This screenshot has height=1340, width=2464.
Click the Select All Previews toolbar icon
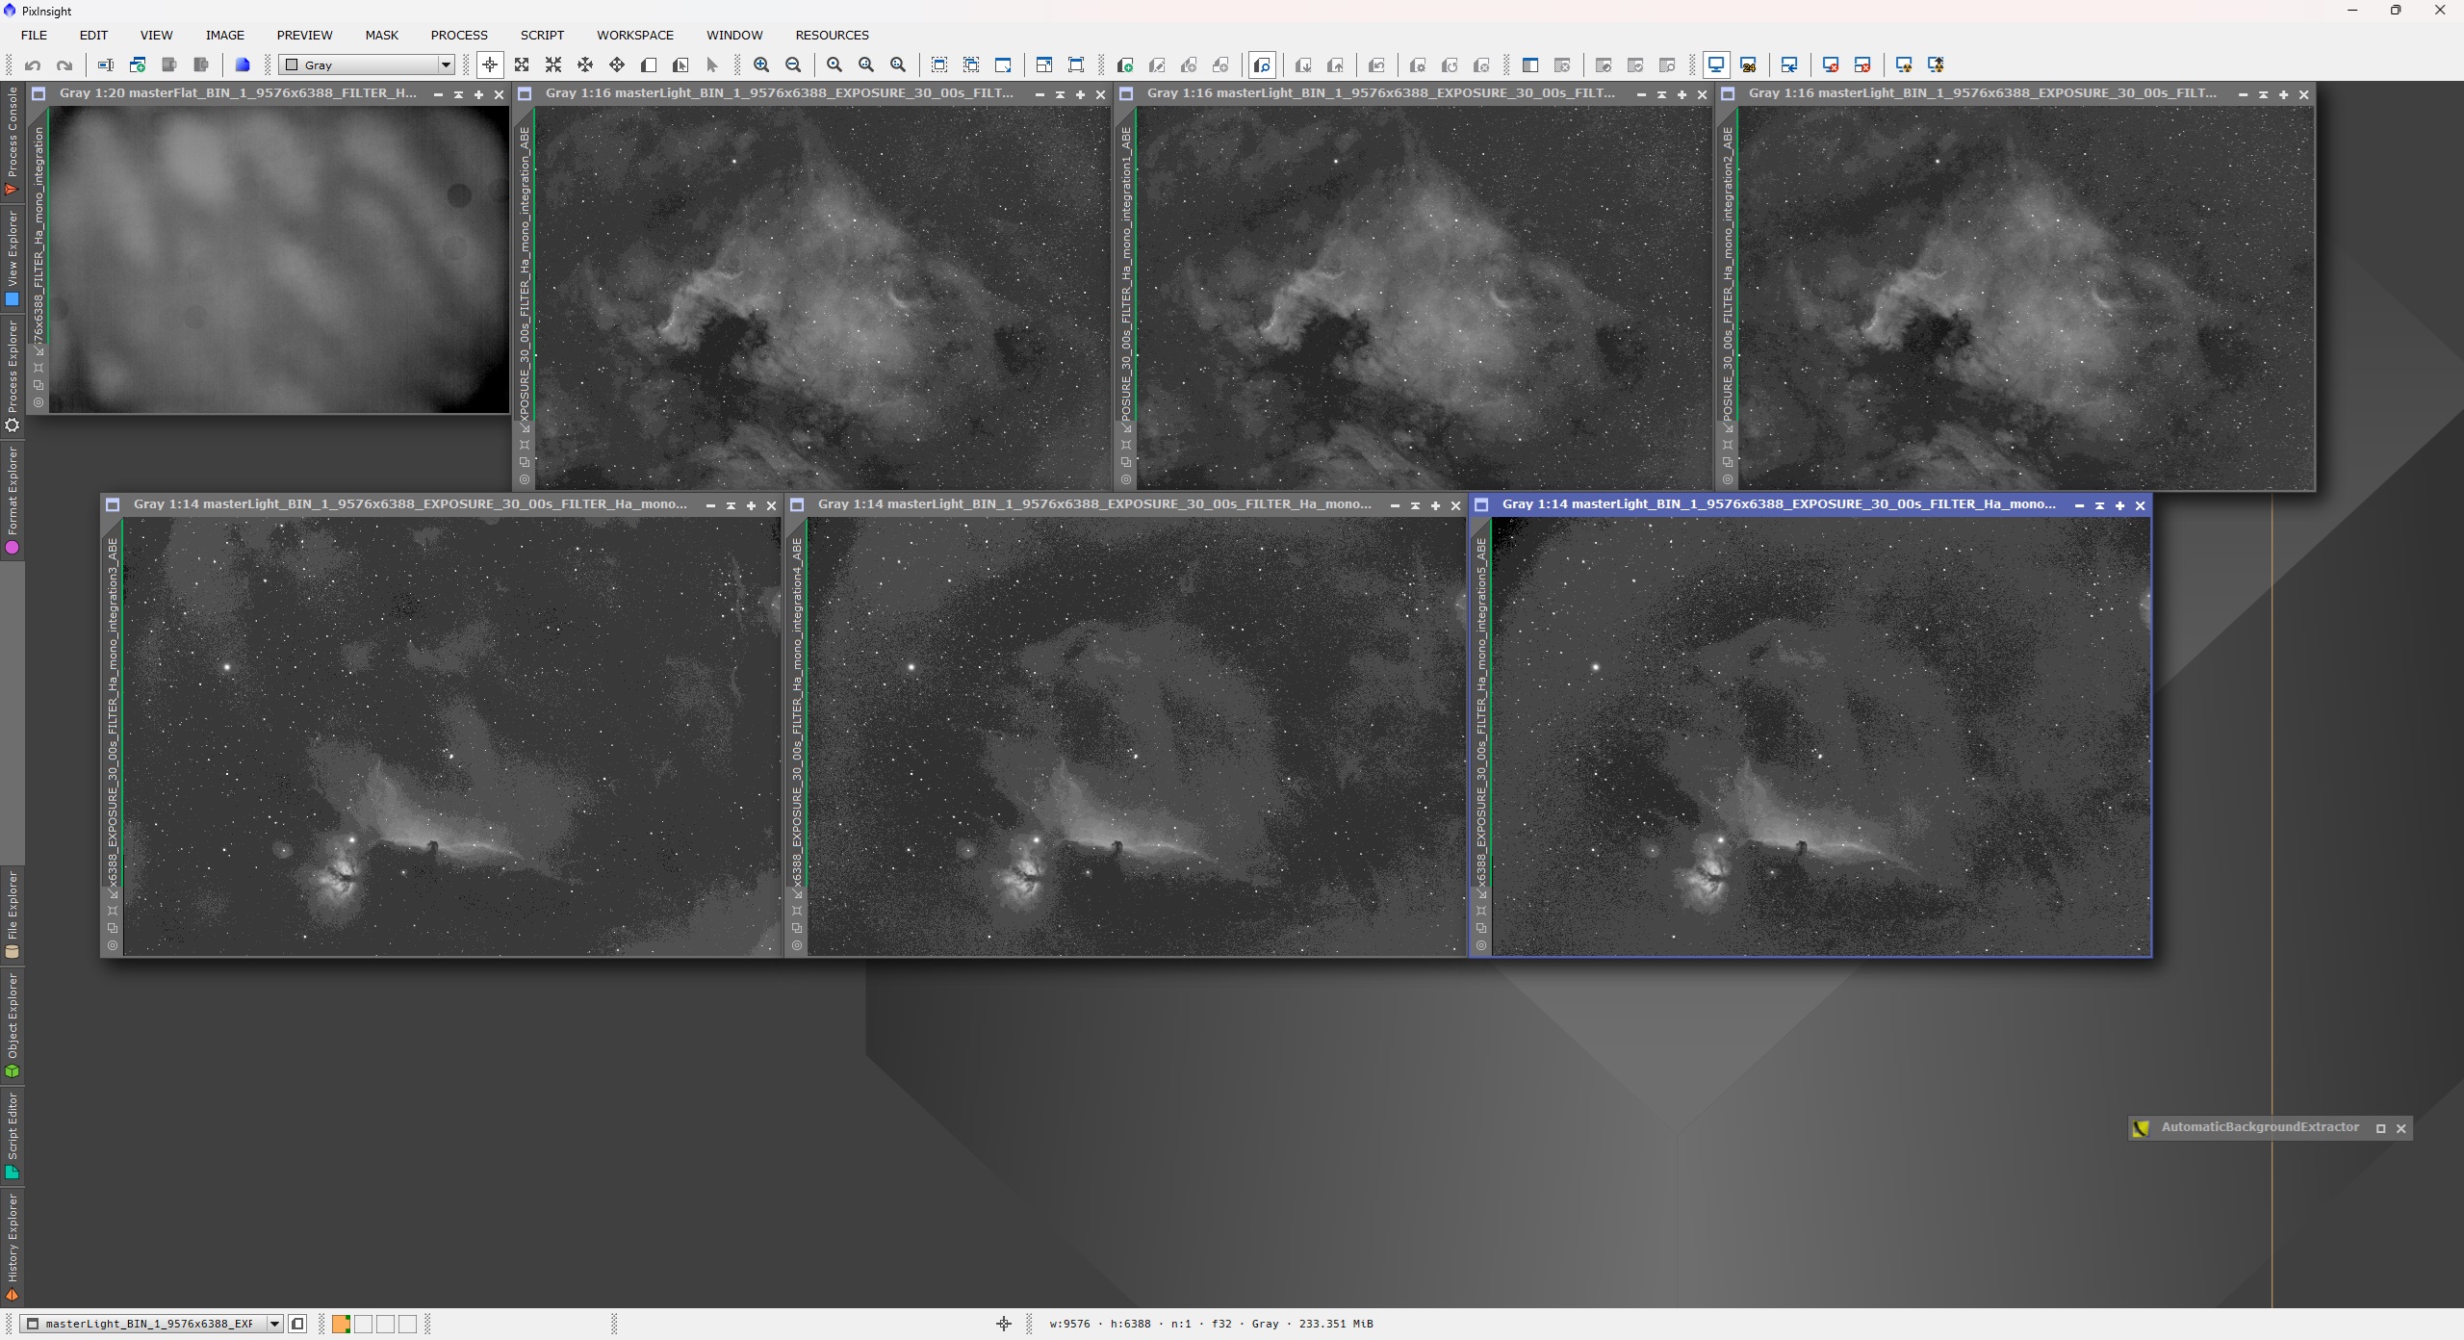pyautogui.click(x=971, y=65)
